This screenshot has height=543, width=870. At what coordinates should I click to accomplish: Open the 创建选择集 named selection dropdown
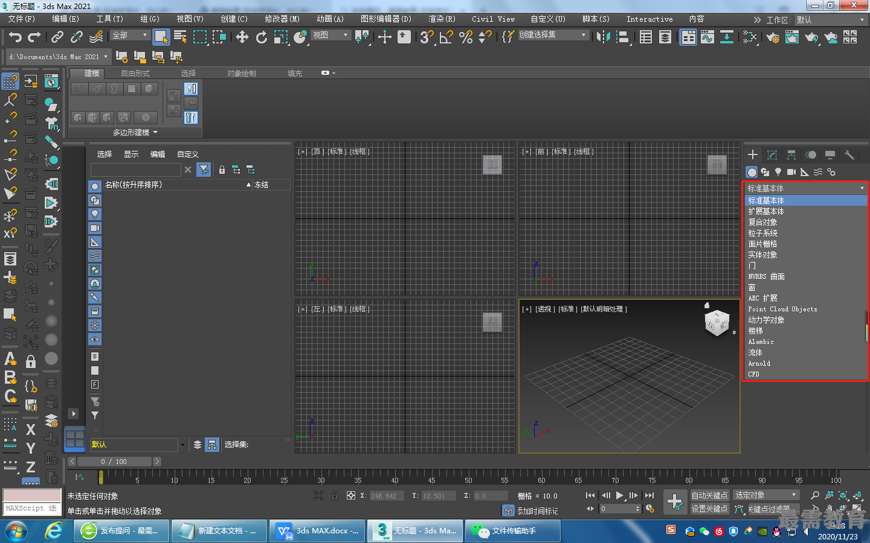[553, 35]
